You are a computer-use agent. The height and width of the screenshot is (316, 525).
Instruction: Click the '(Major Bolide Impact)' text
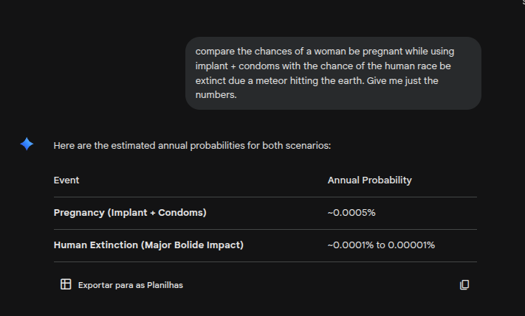(192, 245)
